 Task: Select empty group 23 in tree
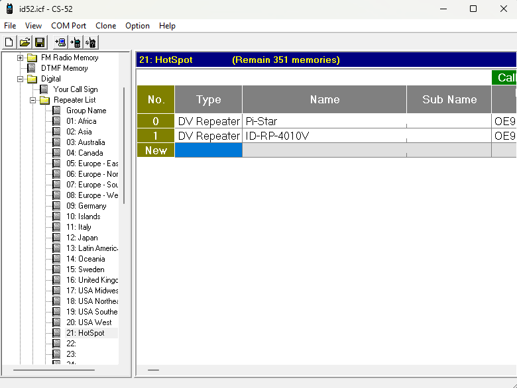tap(71, 354)
